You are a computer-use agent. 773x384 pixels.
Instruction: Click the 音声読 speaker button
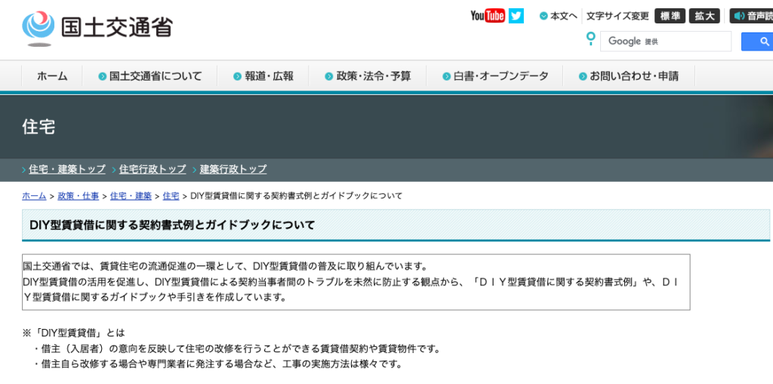pyautogui.click(x=751, y=16)
